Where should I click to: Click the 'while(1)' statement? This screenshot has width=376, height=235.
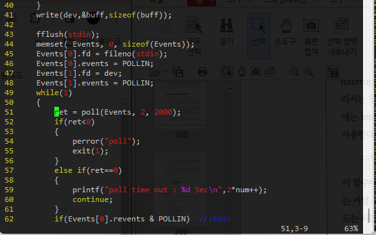(x=54, y=93)
